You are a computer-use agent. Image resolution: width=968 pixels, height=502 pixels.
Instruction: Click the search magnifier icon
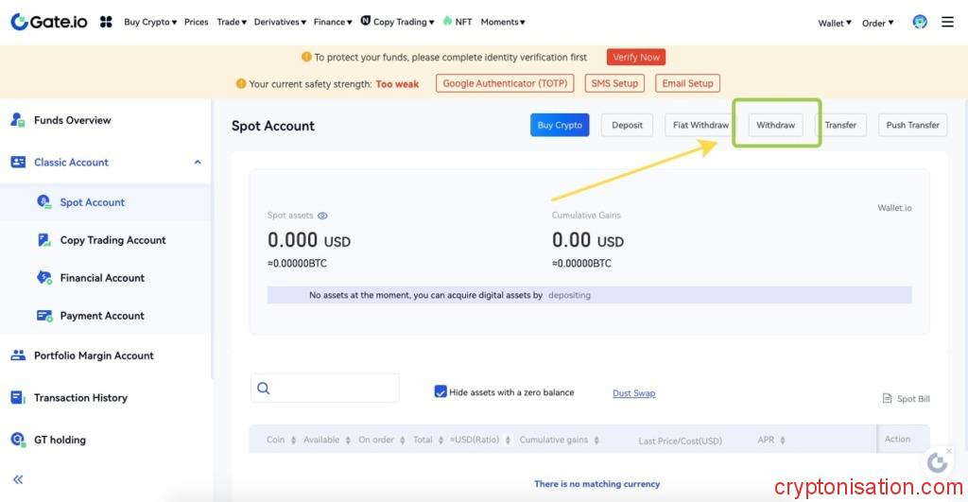[264, 389]
